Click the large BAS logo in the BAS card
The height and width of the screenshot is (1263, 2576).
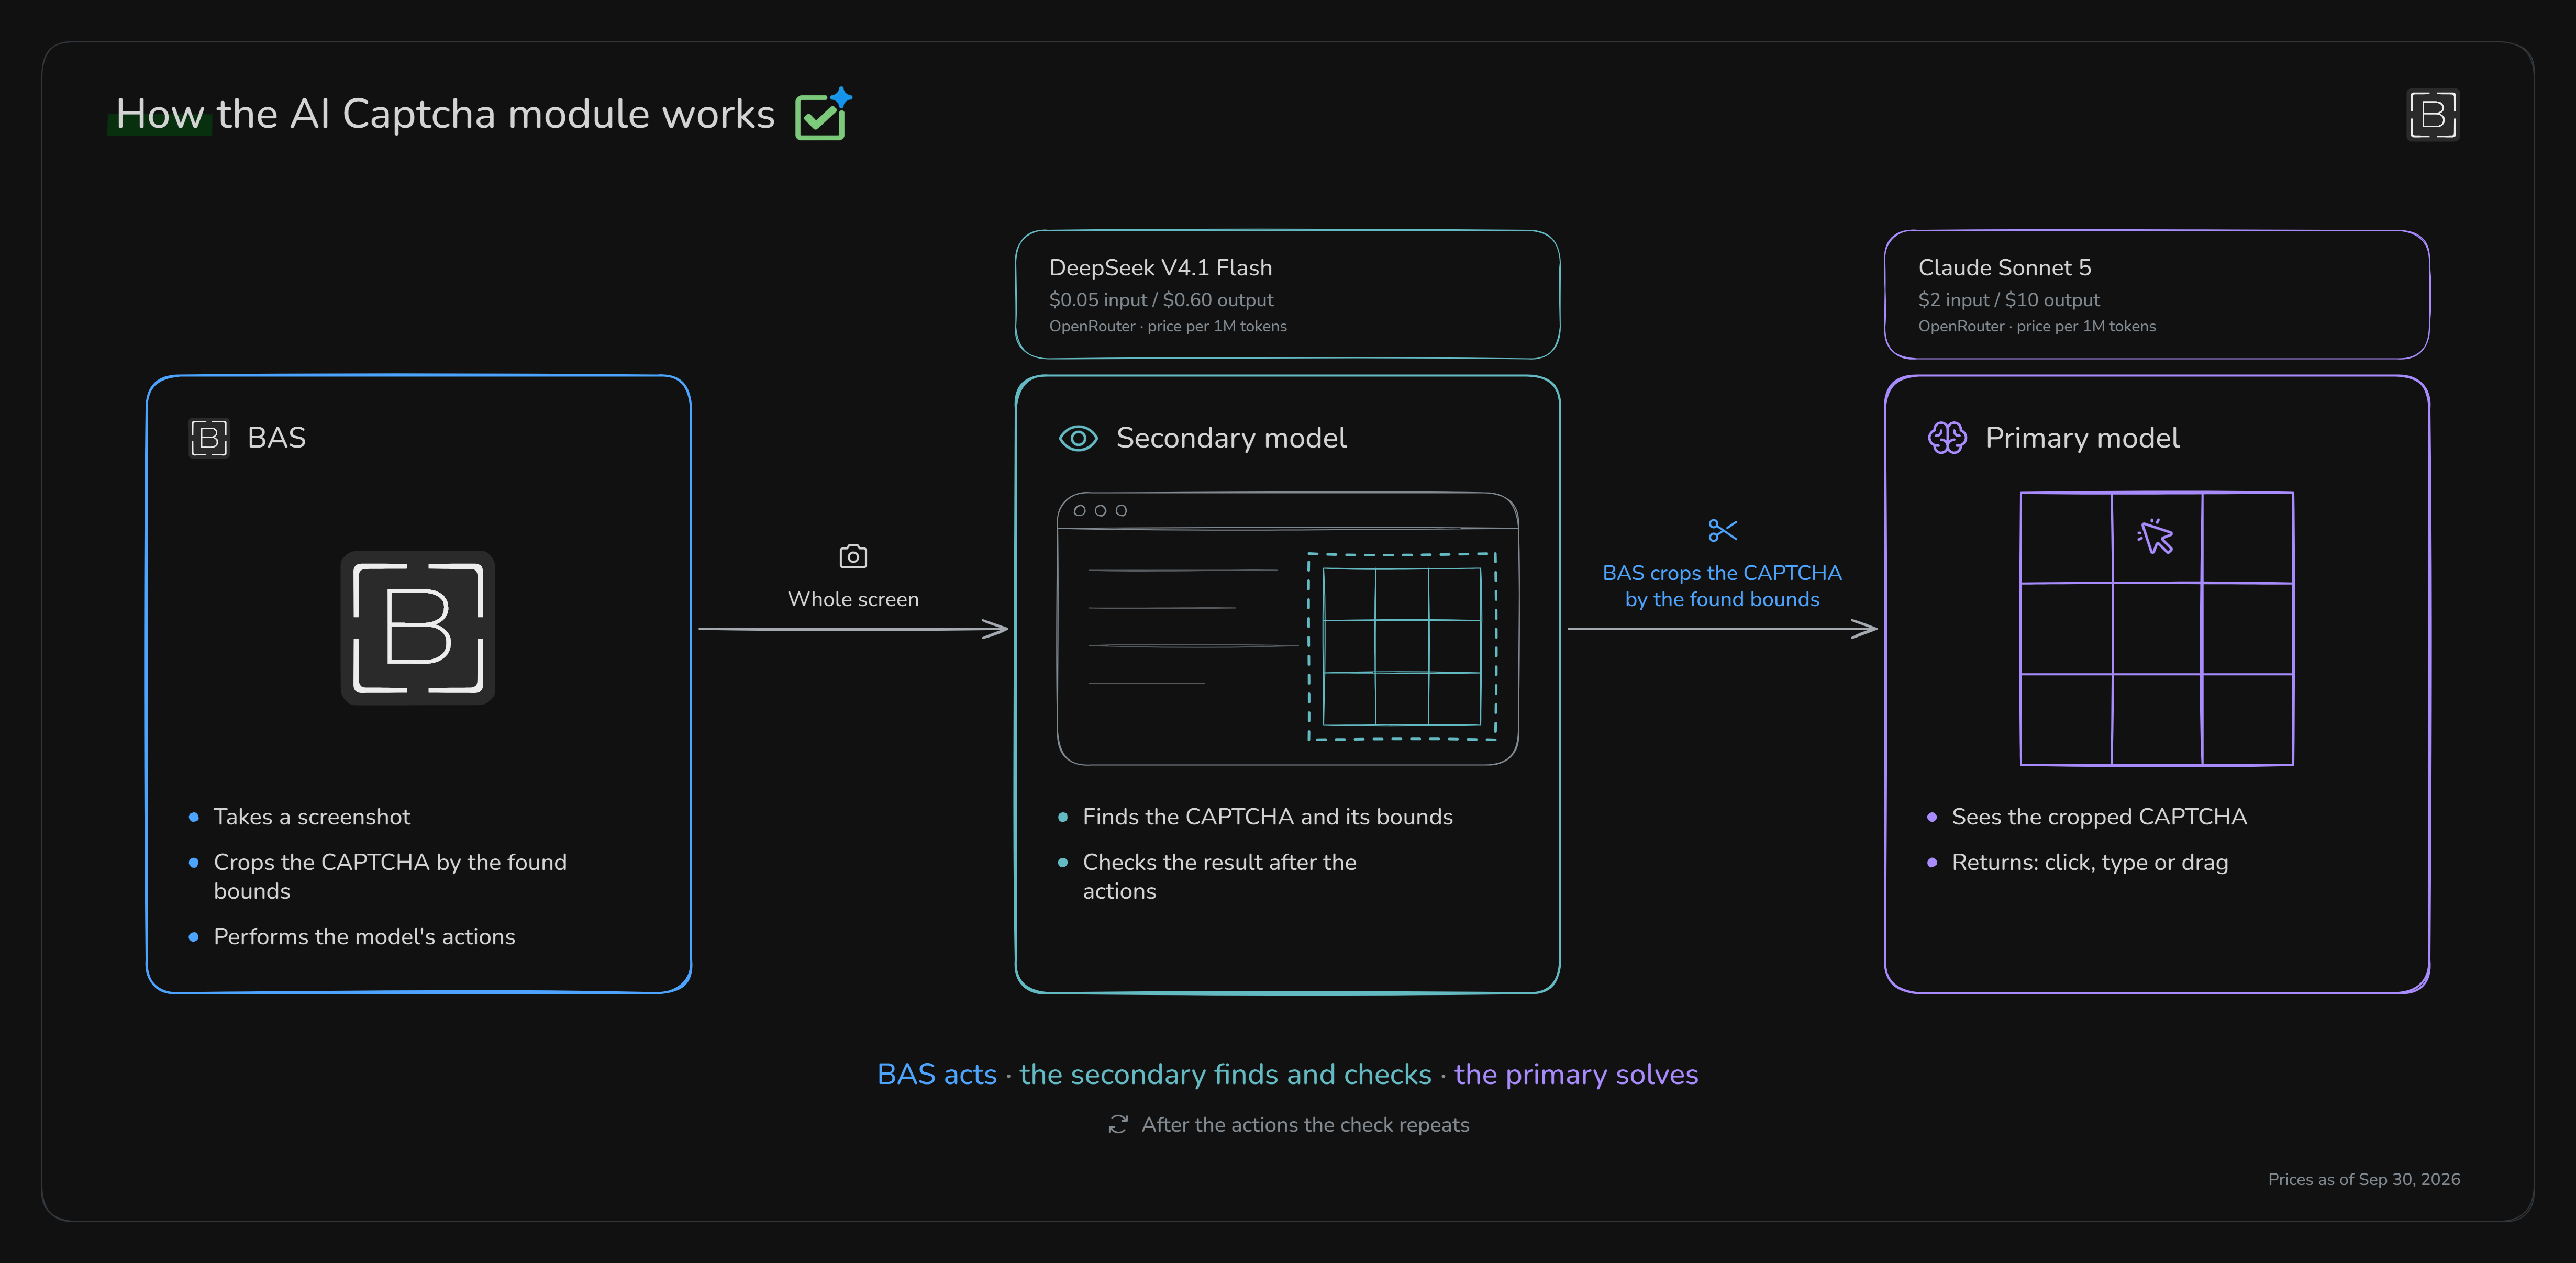(x=418, y=628)
